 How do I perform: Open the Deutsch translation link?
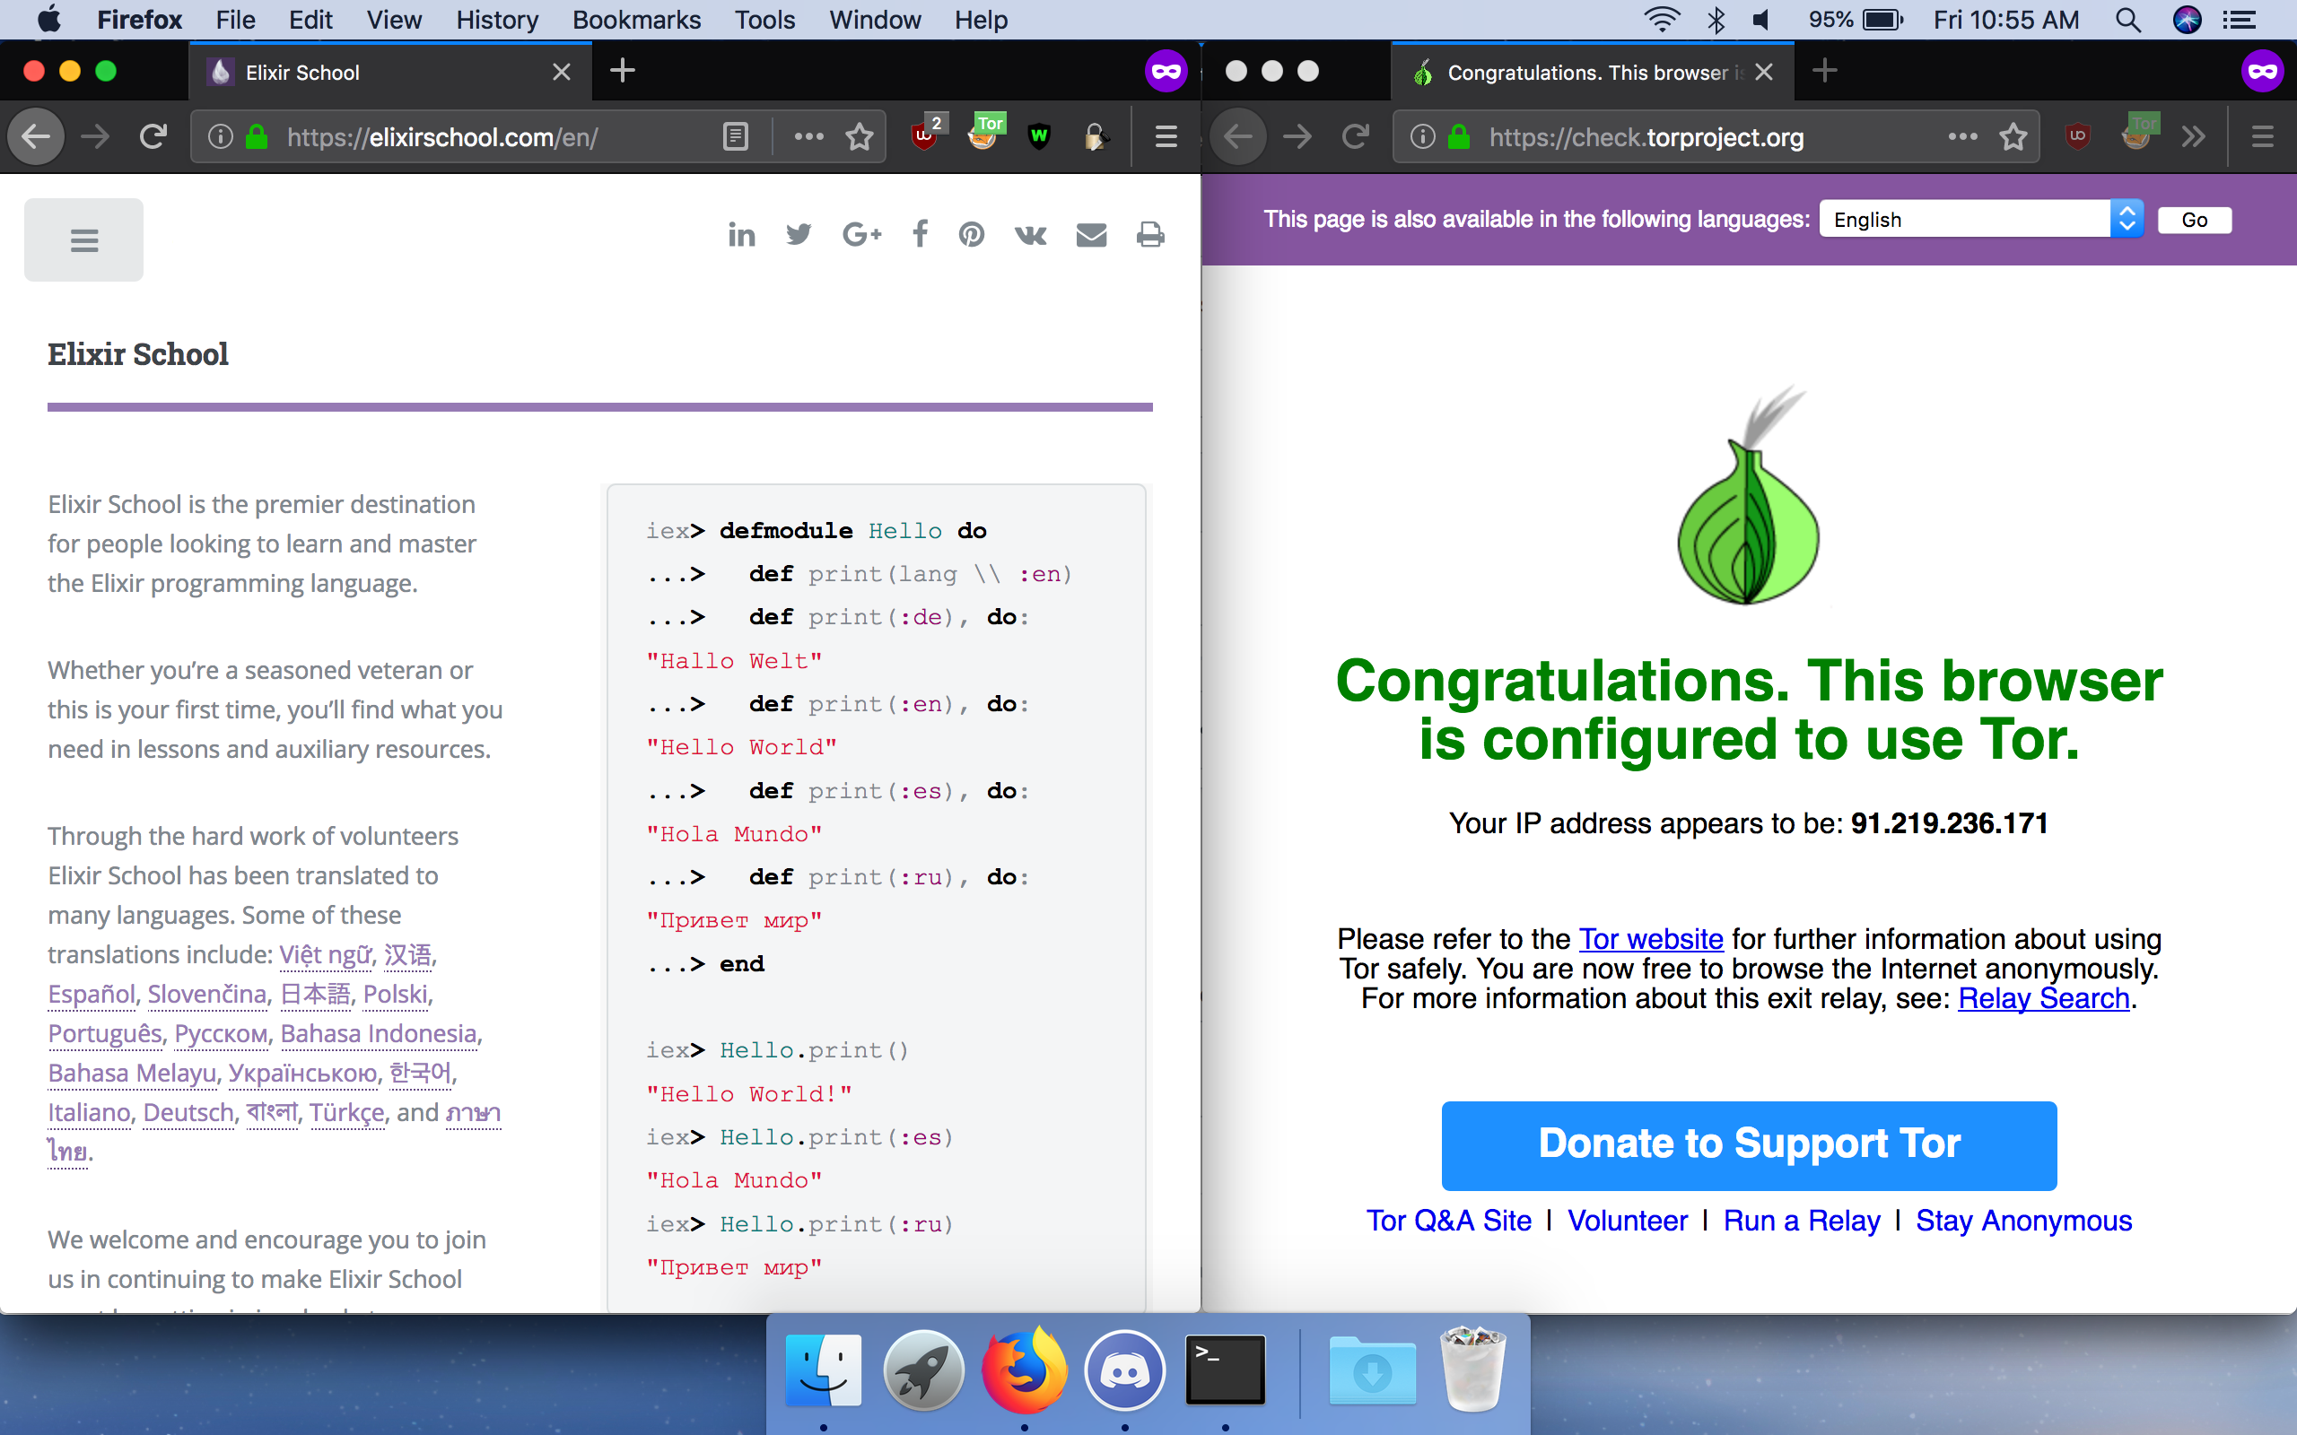click(188, 1113)
